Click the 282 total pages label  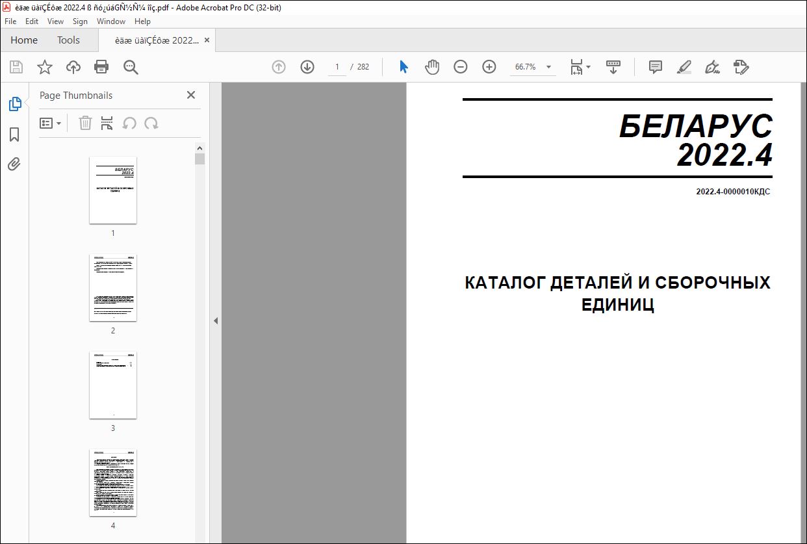tap(363, 67)
